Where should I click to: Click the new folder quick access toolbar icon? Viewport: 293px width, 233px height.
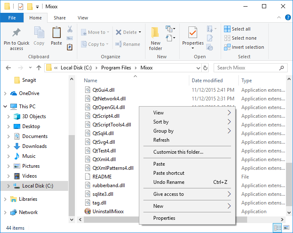30,7
